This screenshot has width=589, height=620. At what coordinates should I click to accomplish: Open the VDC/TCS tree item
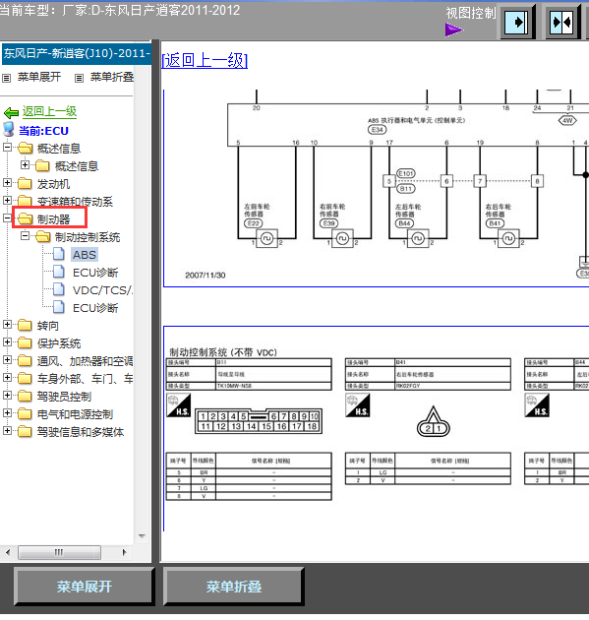pyautogui.click(x=102, y=290)
